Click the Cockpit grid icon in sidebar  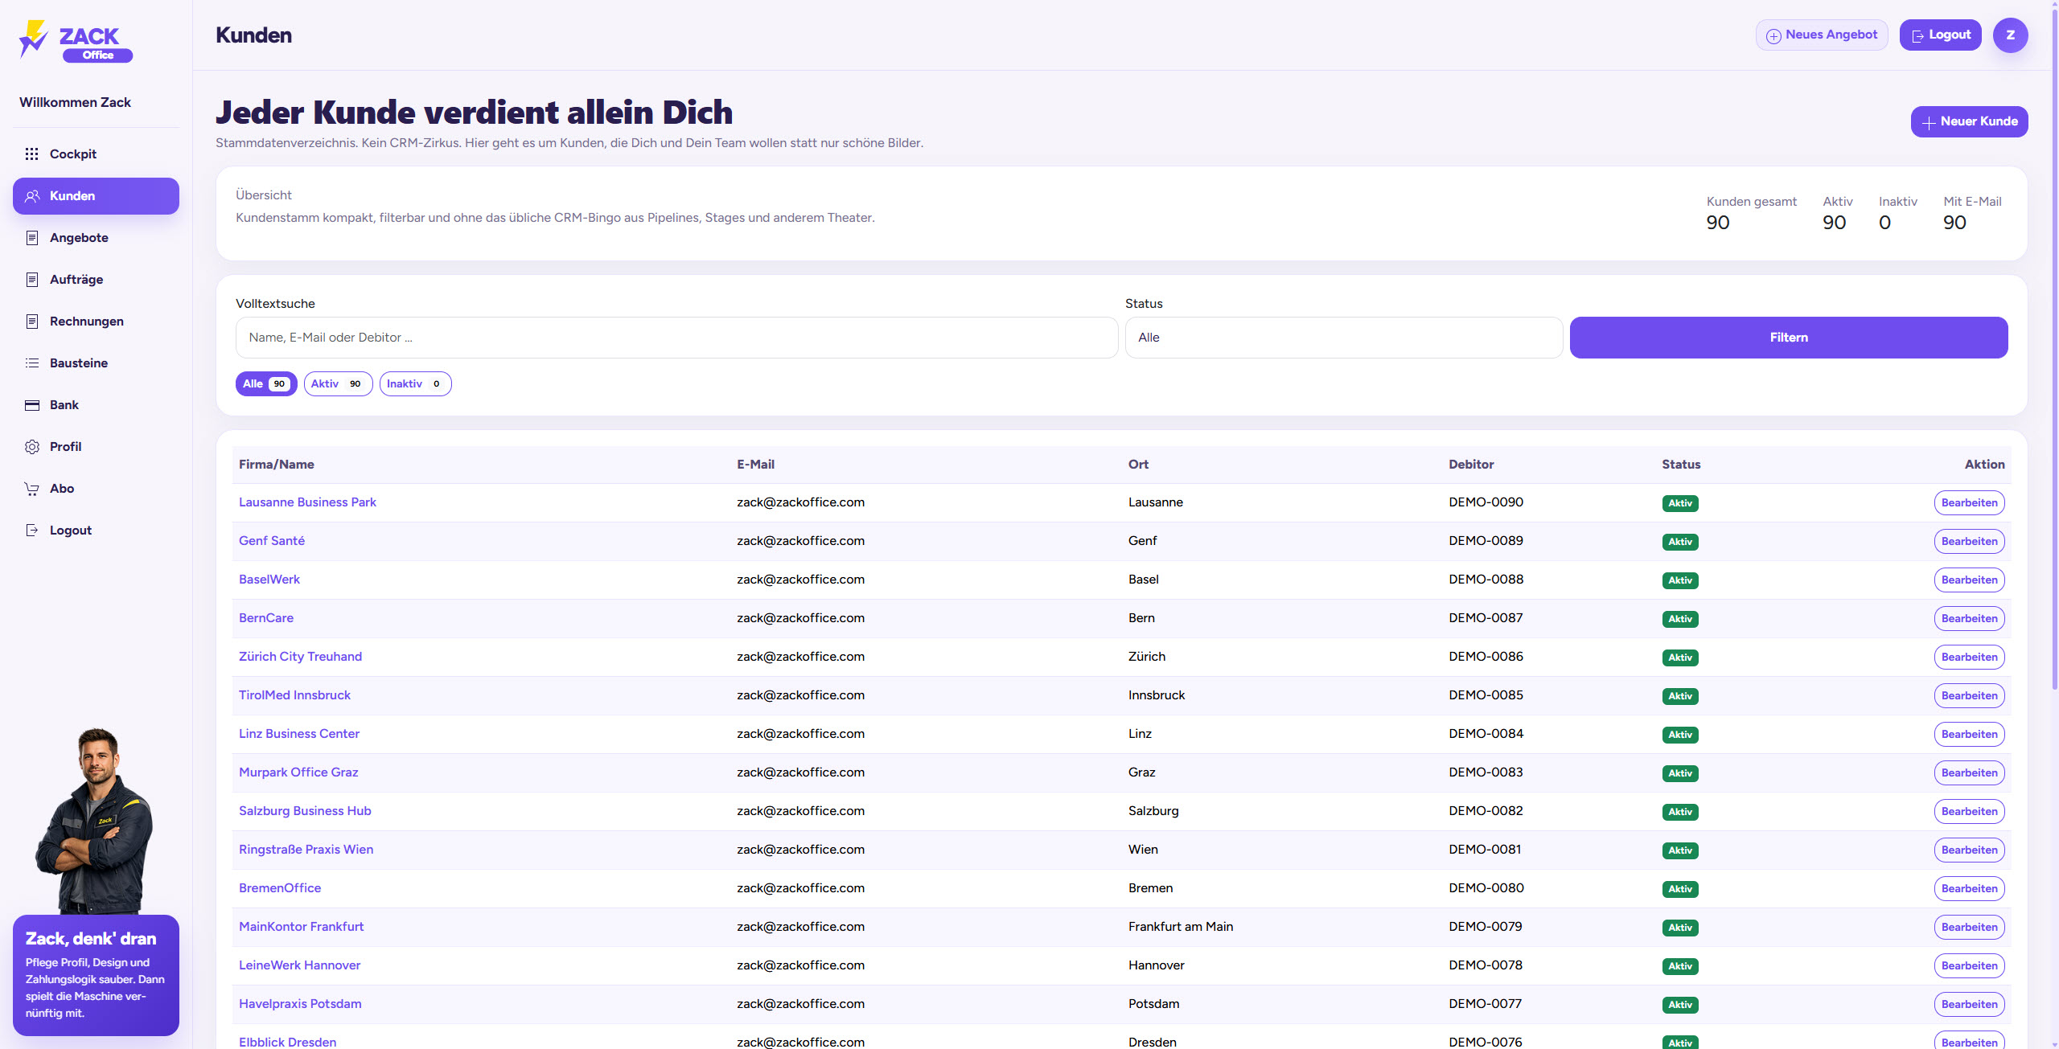pos(32,154)
